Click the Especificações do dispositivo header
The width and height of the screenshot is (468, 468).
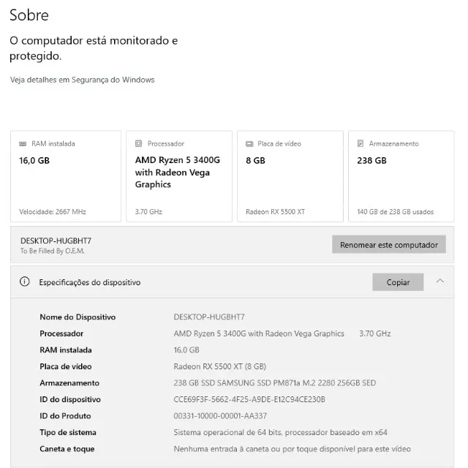click(233, 282)
